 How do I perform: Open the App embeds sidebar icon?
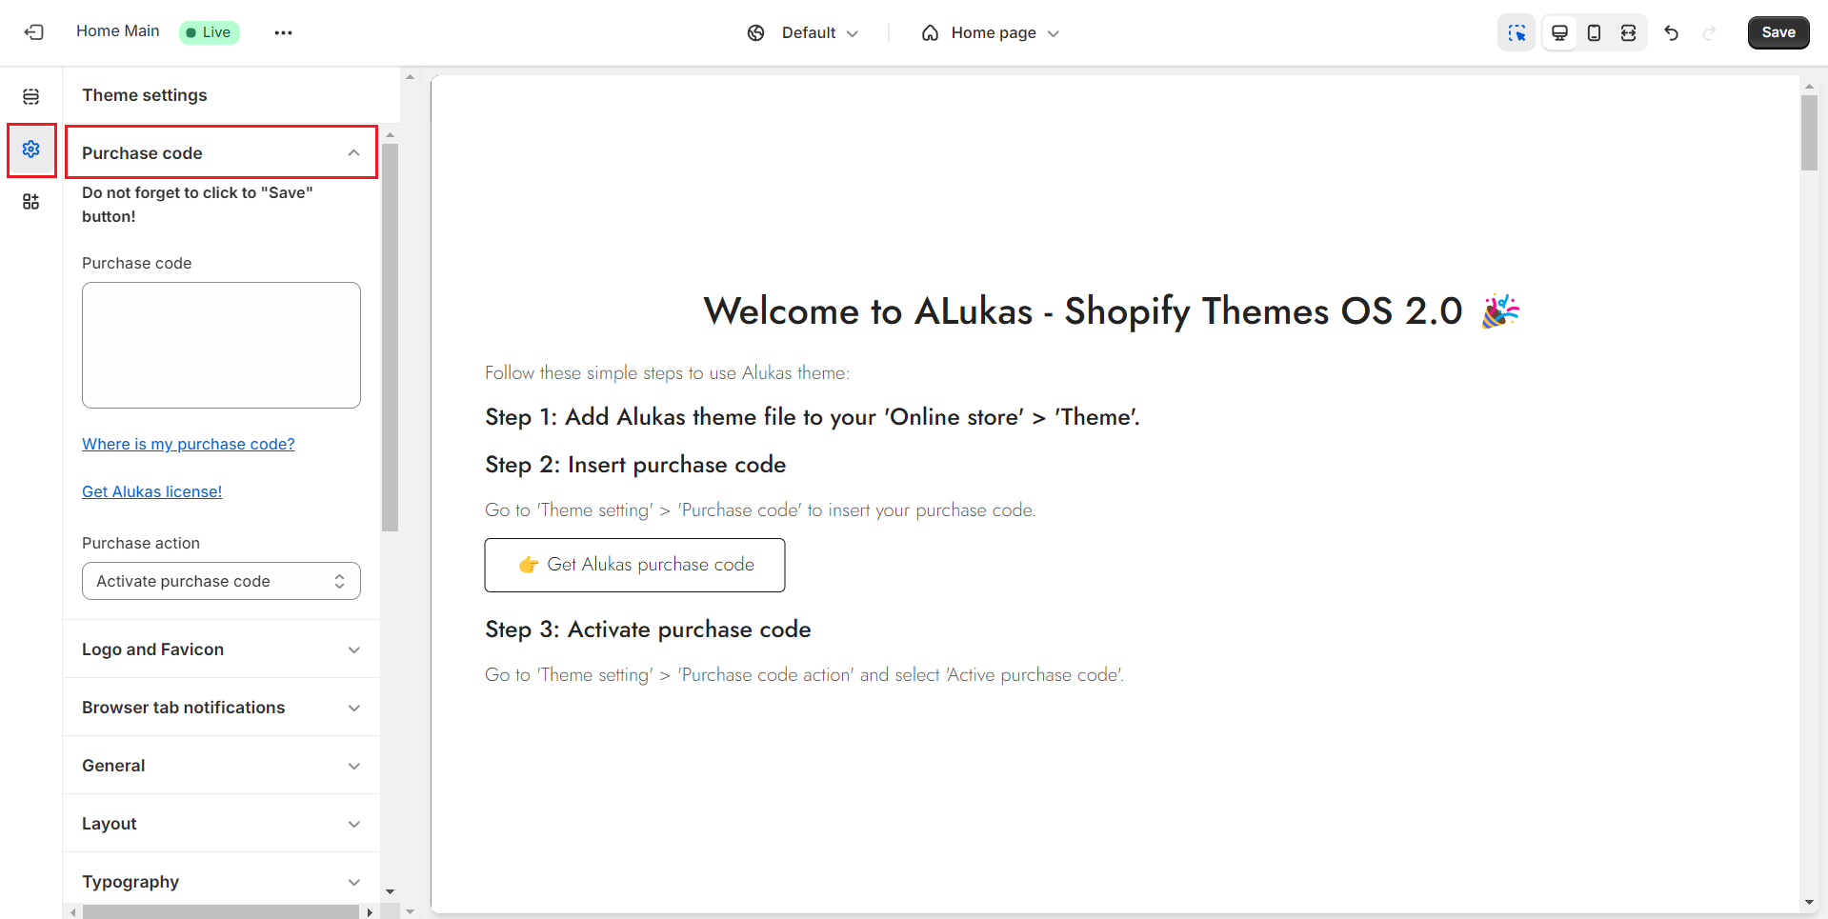click(31, 202)
